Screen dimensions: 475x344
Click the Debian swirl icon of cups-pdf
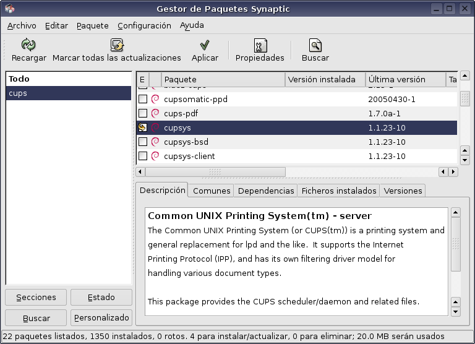[155, 113]
